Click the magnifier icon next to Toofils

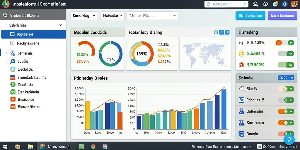pyautogui.click(x=13, y=61)
